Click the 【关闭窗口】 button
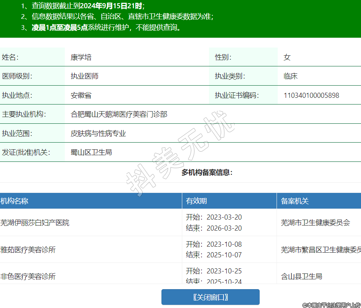 coord(210,297)
